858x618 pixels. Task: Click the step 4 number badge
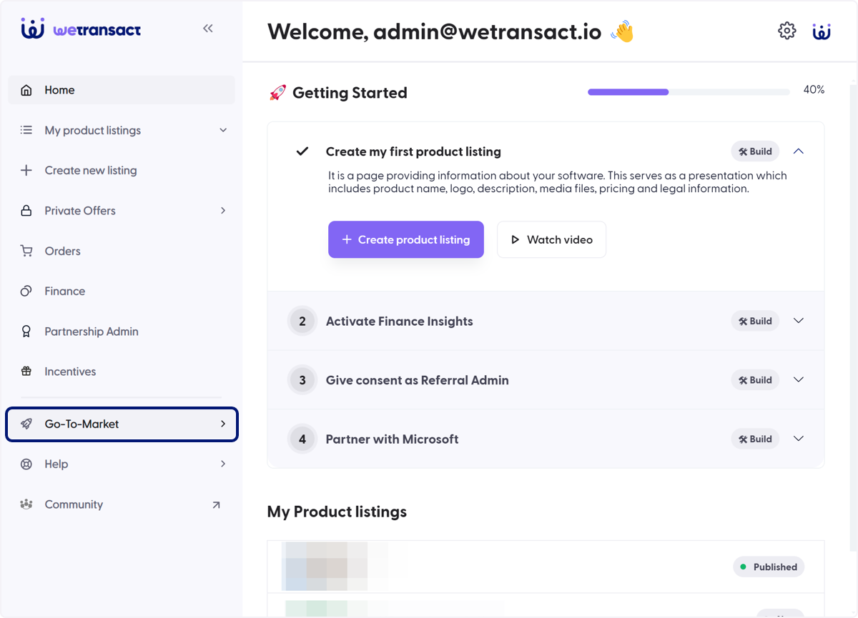tap(302, 439)
